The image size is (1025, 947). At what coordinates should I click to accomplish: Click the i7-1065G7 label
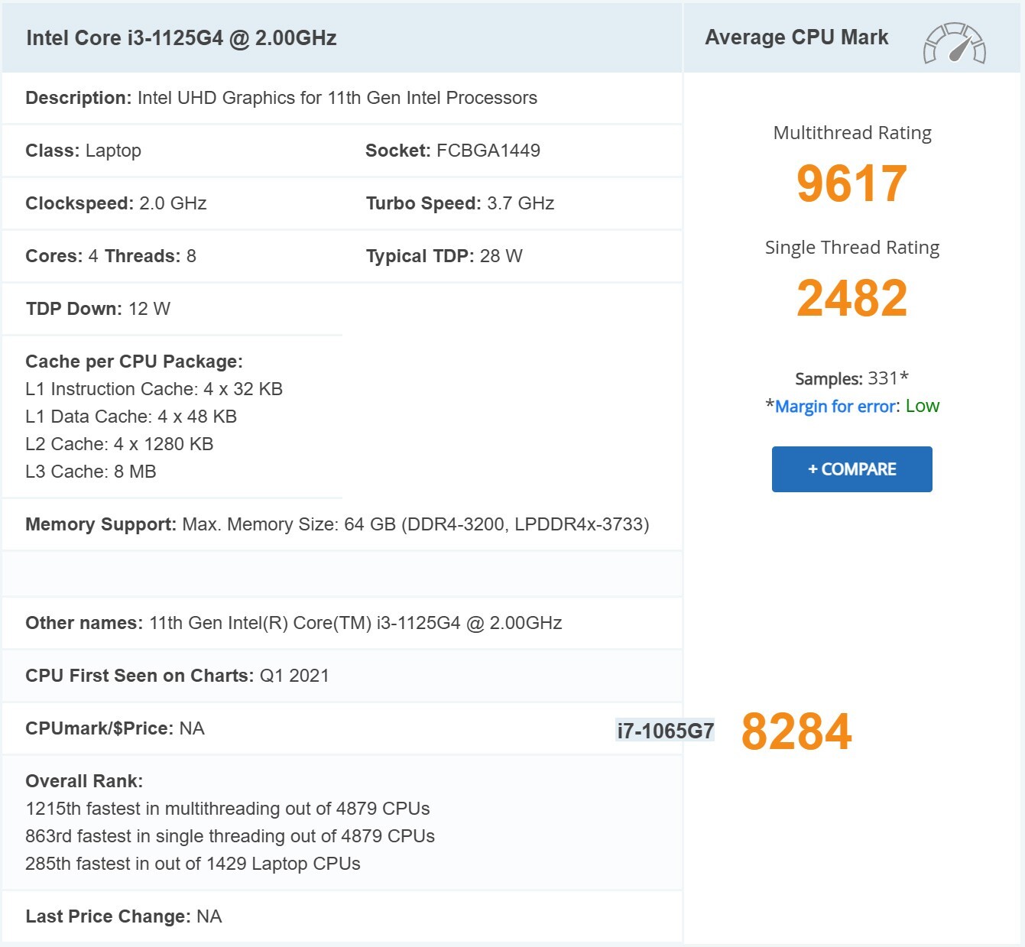click(665, 731)
